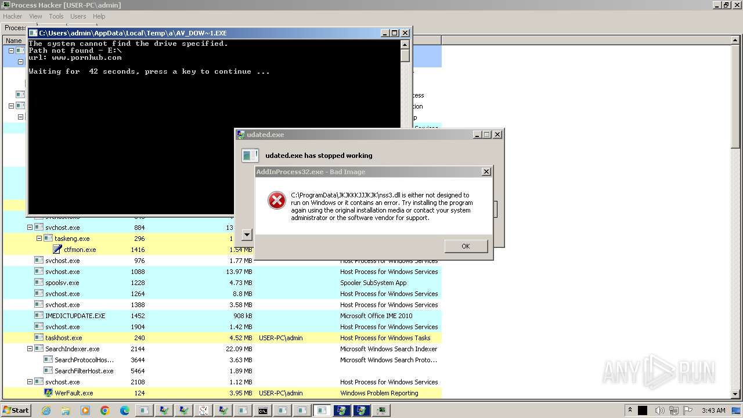The height and width of the screenshot is (418, 743).
Task: Open the Hacker menu
Action: [x=13, y=16]
